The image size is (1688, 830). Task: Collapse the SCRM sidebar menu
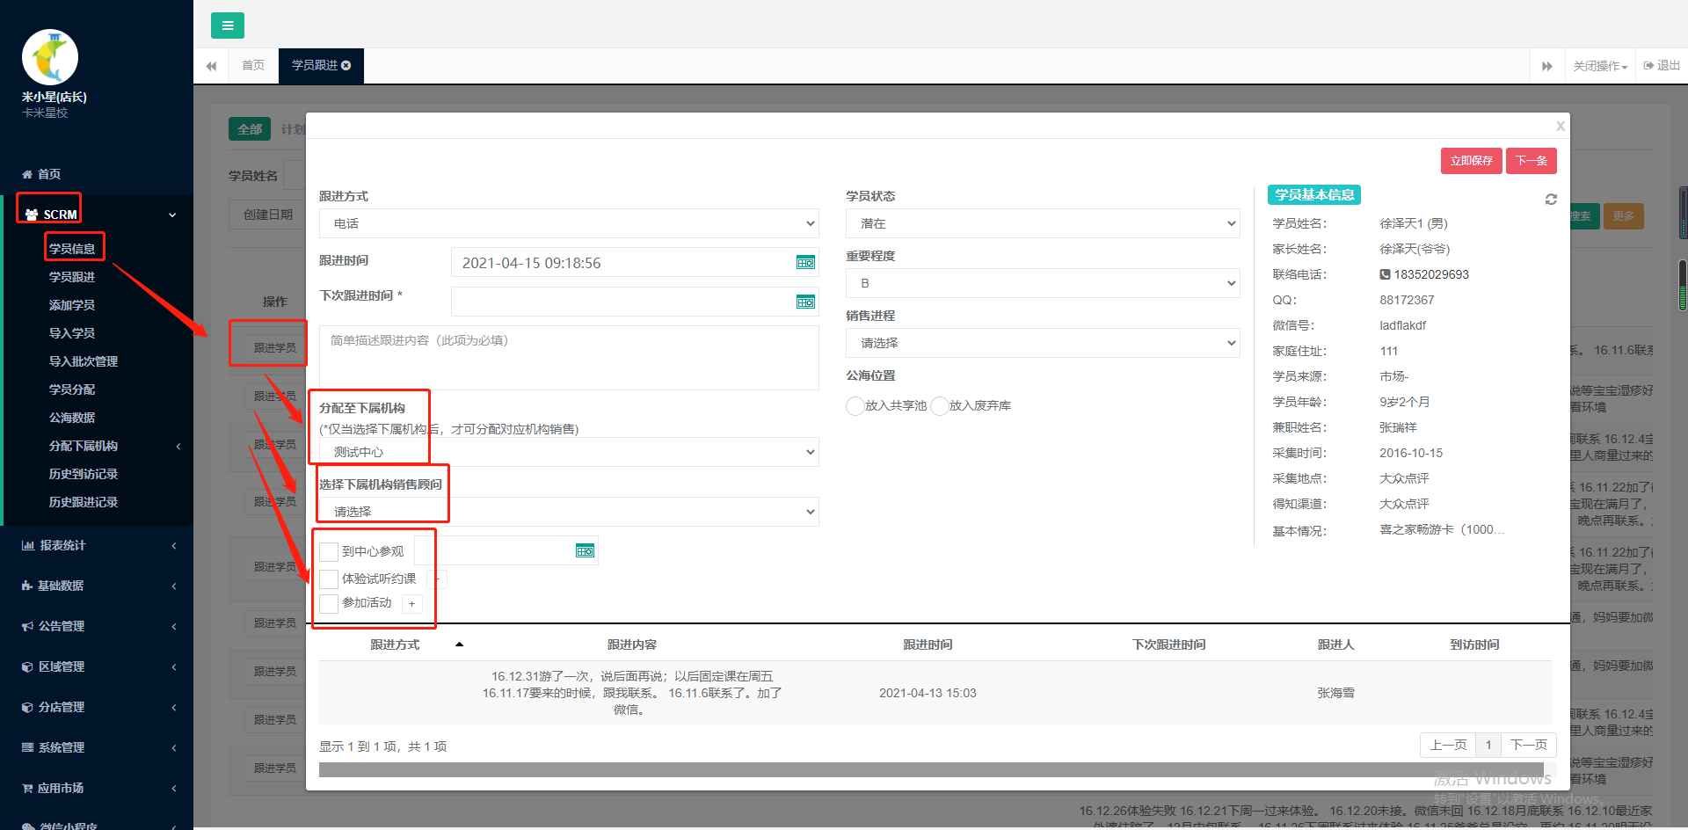pos(97,215)
